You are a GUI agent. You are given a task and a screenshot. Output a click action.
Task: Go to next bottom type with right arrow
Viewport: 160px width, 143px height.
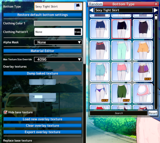(x=156, y=10)
